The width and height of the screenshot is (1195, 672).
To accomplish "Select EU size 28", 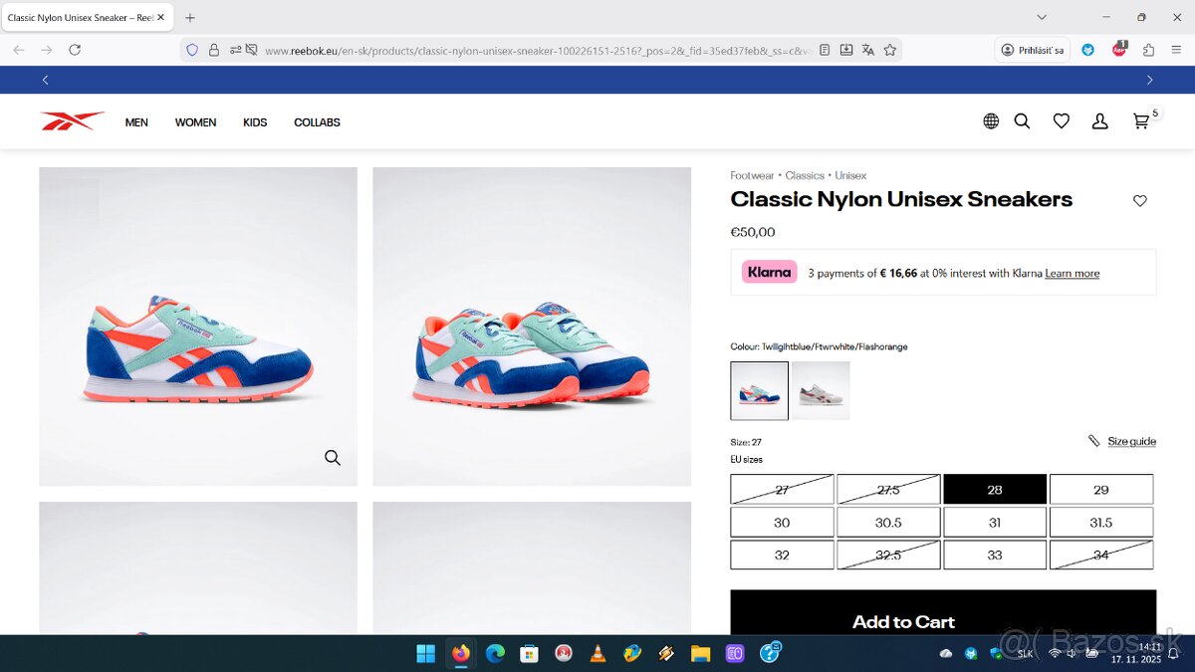I will 995,489.
